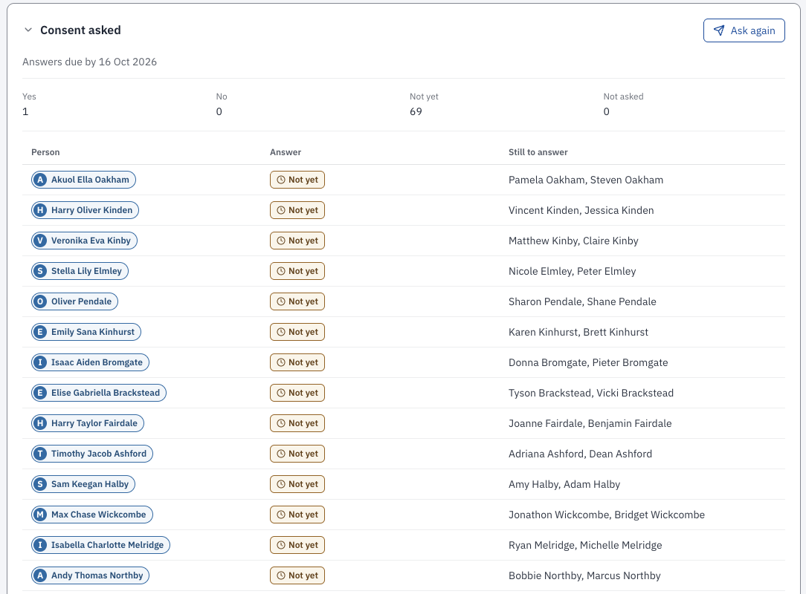The height and width of the screenshot is (594, 806).
Task: Open Isaac Aiden Bromgate's person chip
Action: coord(91,362)
